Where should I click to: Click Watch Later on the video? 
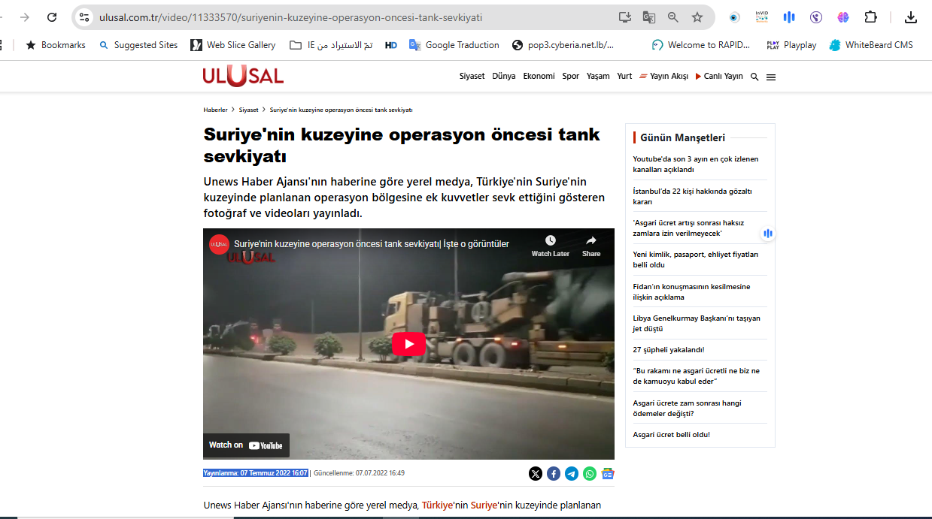[550, 246]
